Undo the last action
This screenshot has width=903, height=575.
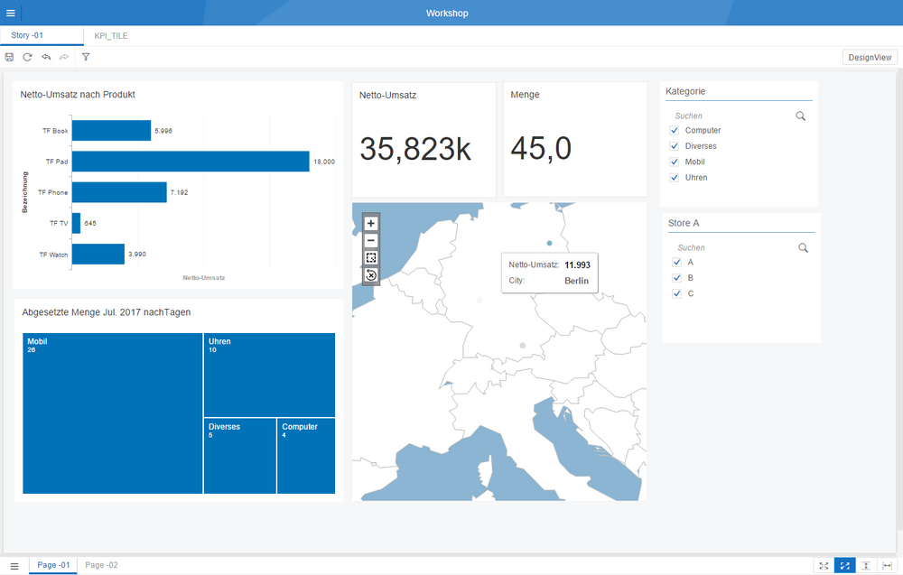(x=46, y=57)
